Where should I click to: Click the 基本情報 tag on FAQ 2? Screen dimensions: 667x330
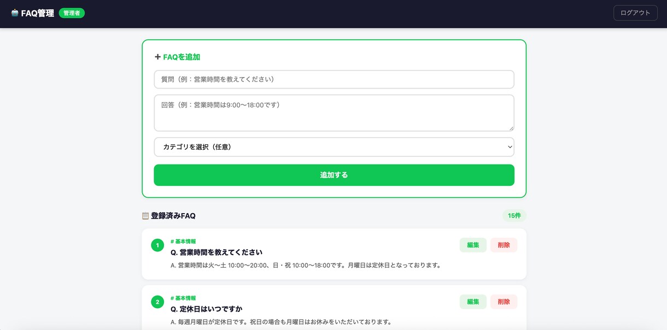(x=183, y=298)
